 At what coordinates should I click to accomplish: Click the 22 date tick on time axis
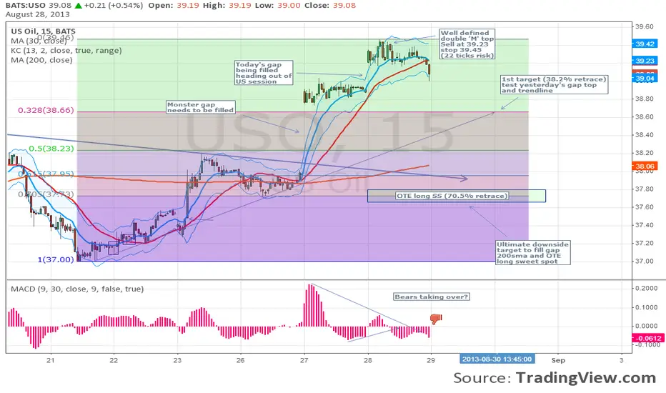pyautogui.click(x=114, y=360)
